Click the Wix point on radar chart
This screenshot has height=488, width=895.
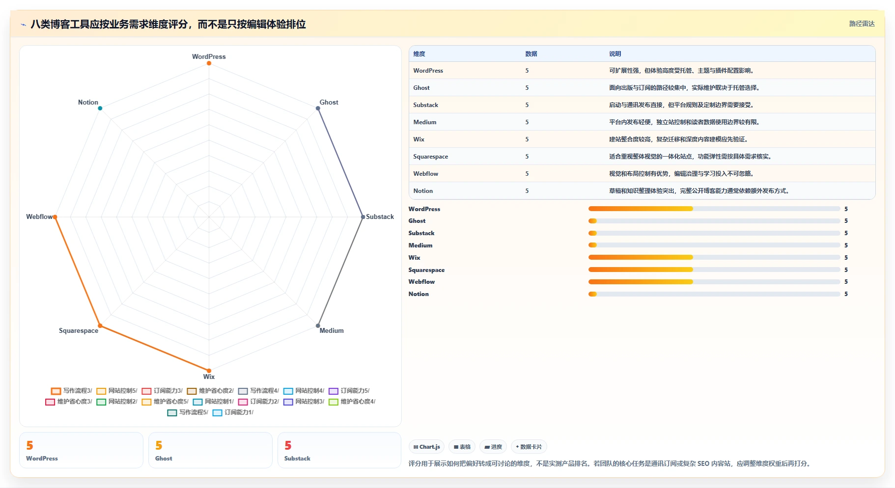209,371
